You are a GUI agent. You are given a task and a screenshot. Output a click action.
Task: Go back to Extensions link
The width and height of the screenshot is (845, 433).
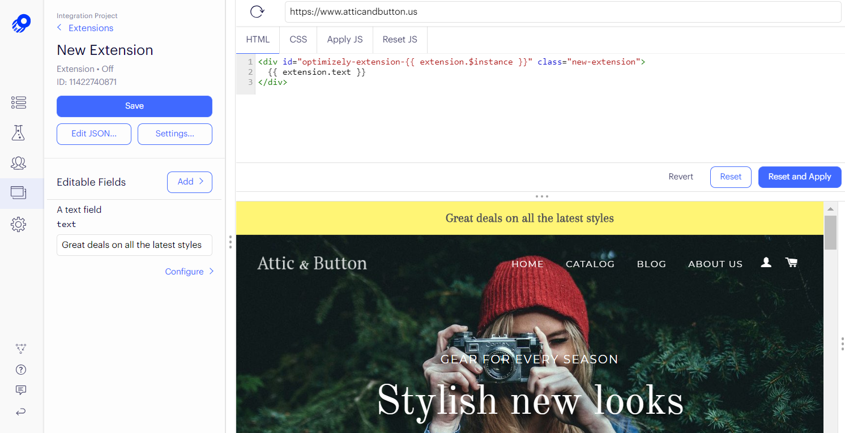pyautogui.click(x=85, y=28)
